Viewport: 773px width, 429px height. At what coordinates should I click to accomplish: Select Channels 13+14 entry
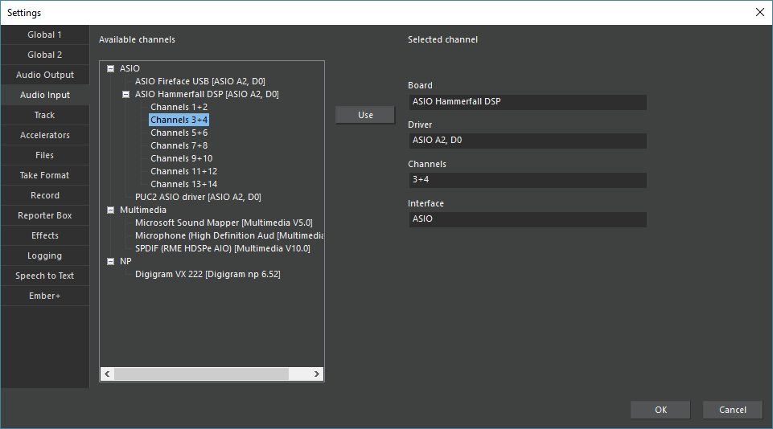(183, 184)
